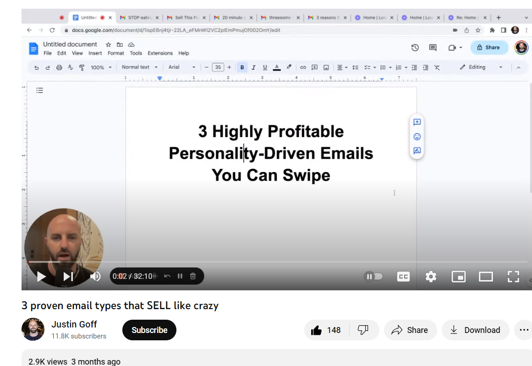Screen dimensions: 532x366
Task: Expand the Normal text style dropdown
Action: click(139, 67)
